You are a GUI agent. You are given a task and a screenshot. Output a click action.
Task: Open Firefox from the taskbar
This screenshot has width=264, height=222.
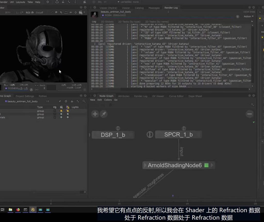click(18, 210)
